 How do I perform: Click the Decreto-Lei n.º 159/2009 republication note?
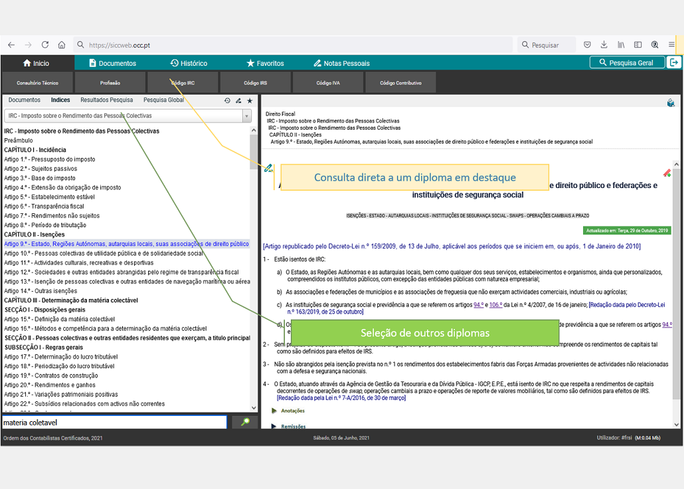click(452, 246)
